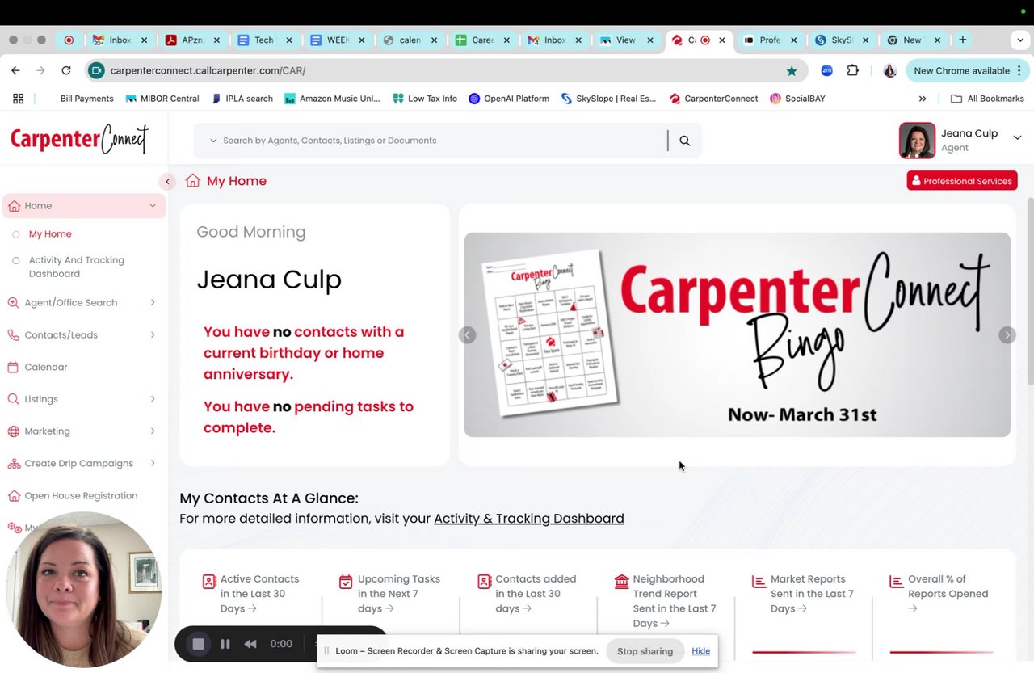Open the Chrome extensions puzzle icon

coord(852,71)
